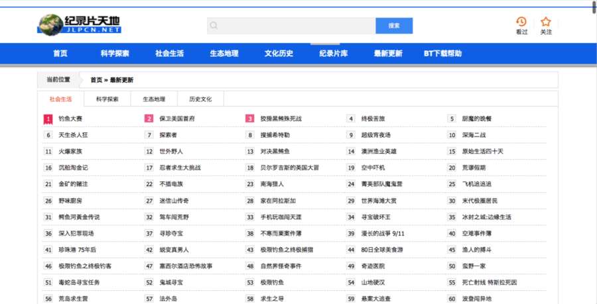Viewport: 597px width, 304px height.
Task: Click the 纪录片天地 globe logo
Action: [x=79, y=25]
